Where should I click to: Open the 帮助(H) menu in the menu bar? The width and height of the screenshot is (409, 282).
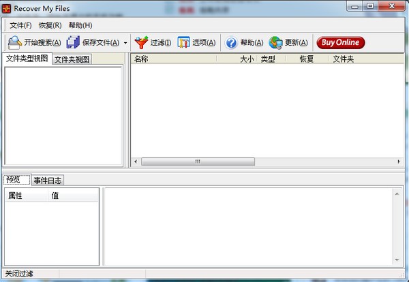tap(80, 25)
